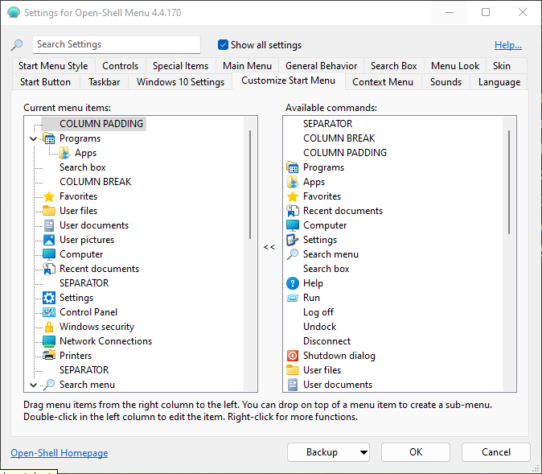Select Undock in Available commands
542x474 pixels.
[x=319, y=327]
